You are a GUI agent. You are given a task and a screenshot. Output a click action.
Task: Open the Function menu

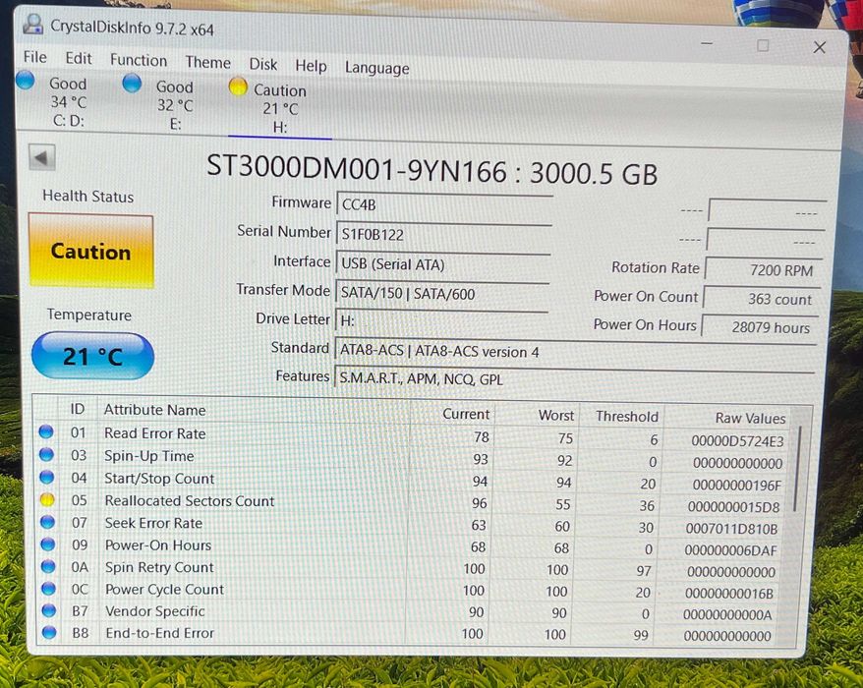click(x=139, y=60)
